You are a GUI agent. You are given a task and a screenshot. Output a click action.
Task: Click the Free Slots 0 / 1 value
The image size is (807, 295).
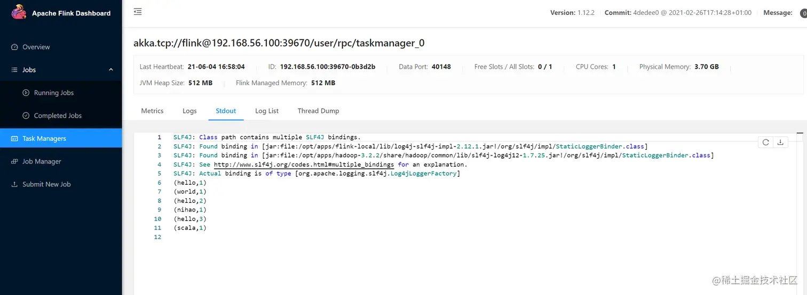(x=545, y=67)
